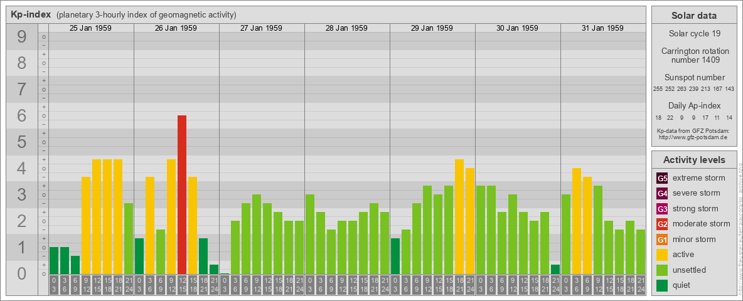Click the G3 strong storm badge
743x301 pixels.
coord(662,209)
